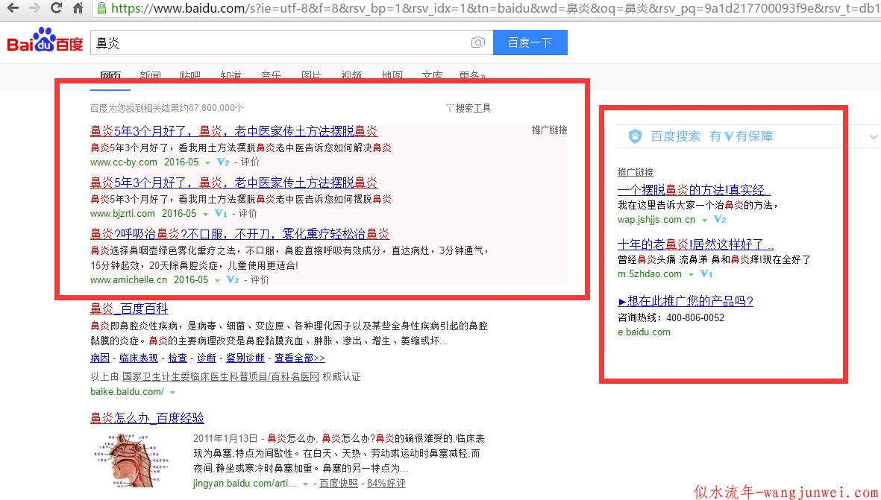This screenshot has height=500, width=881.
Task: Open sidebar ad 一个摆脱鼻炎的方法!真实经..
Action: tap(694, 190)
